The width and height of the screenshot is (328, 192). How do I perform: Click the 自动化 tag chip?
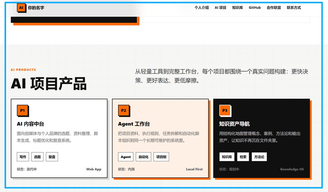(x=144, y=157)
